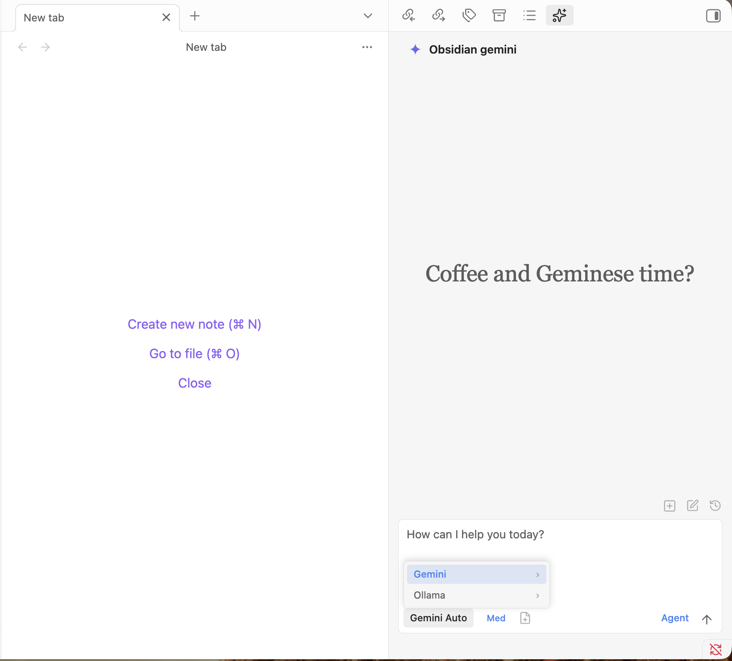Open the Gemini Auto model selector
Screen dimensions: 732x661
438,618
